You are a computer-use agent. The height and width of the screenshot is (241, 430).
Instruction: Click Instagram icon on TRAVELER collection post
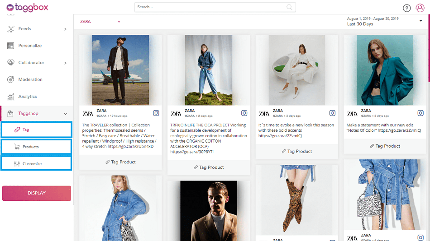pyautogui.click(x=156, y=113)
